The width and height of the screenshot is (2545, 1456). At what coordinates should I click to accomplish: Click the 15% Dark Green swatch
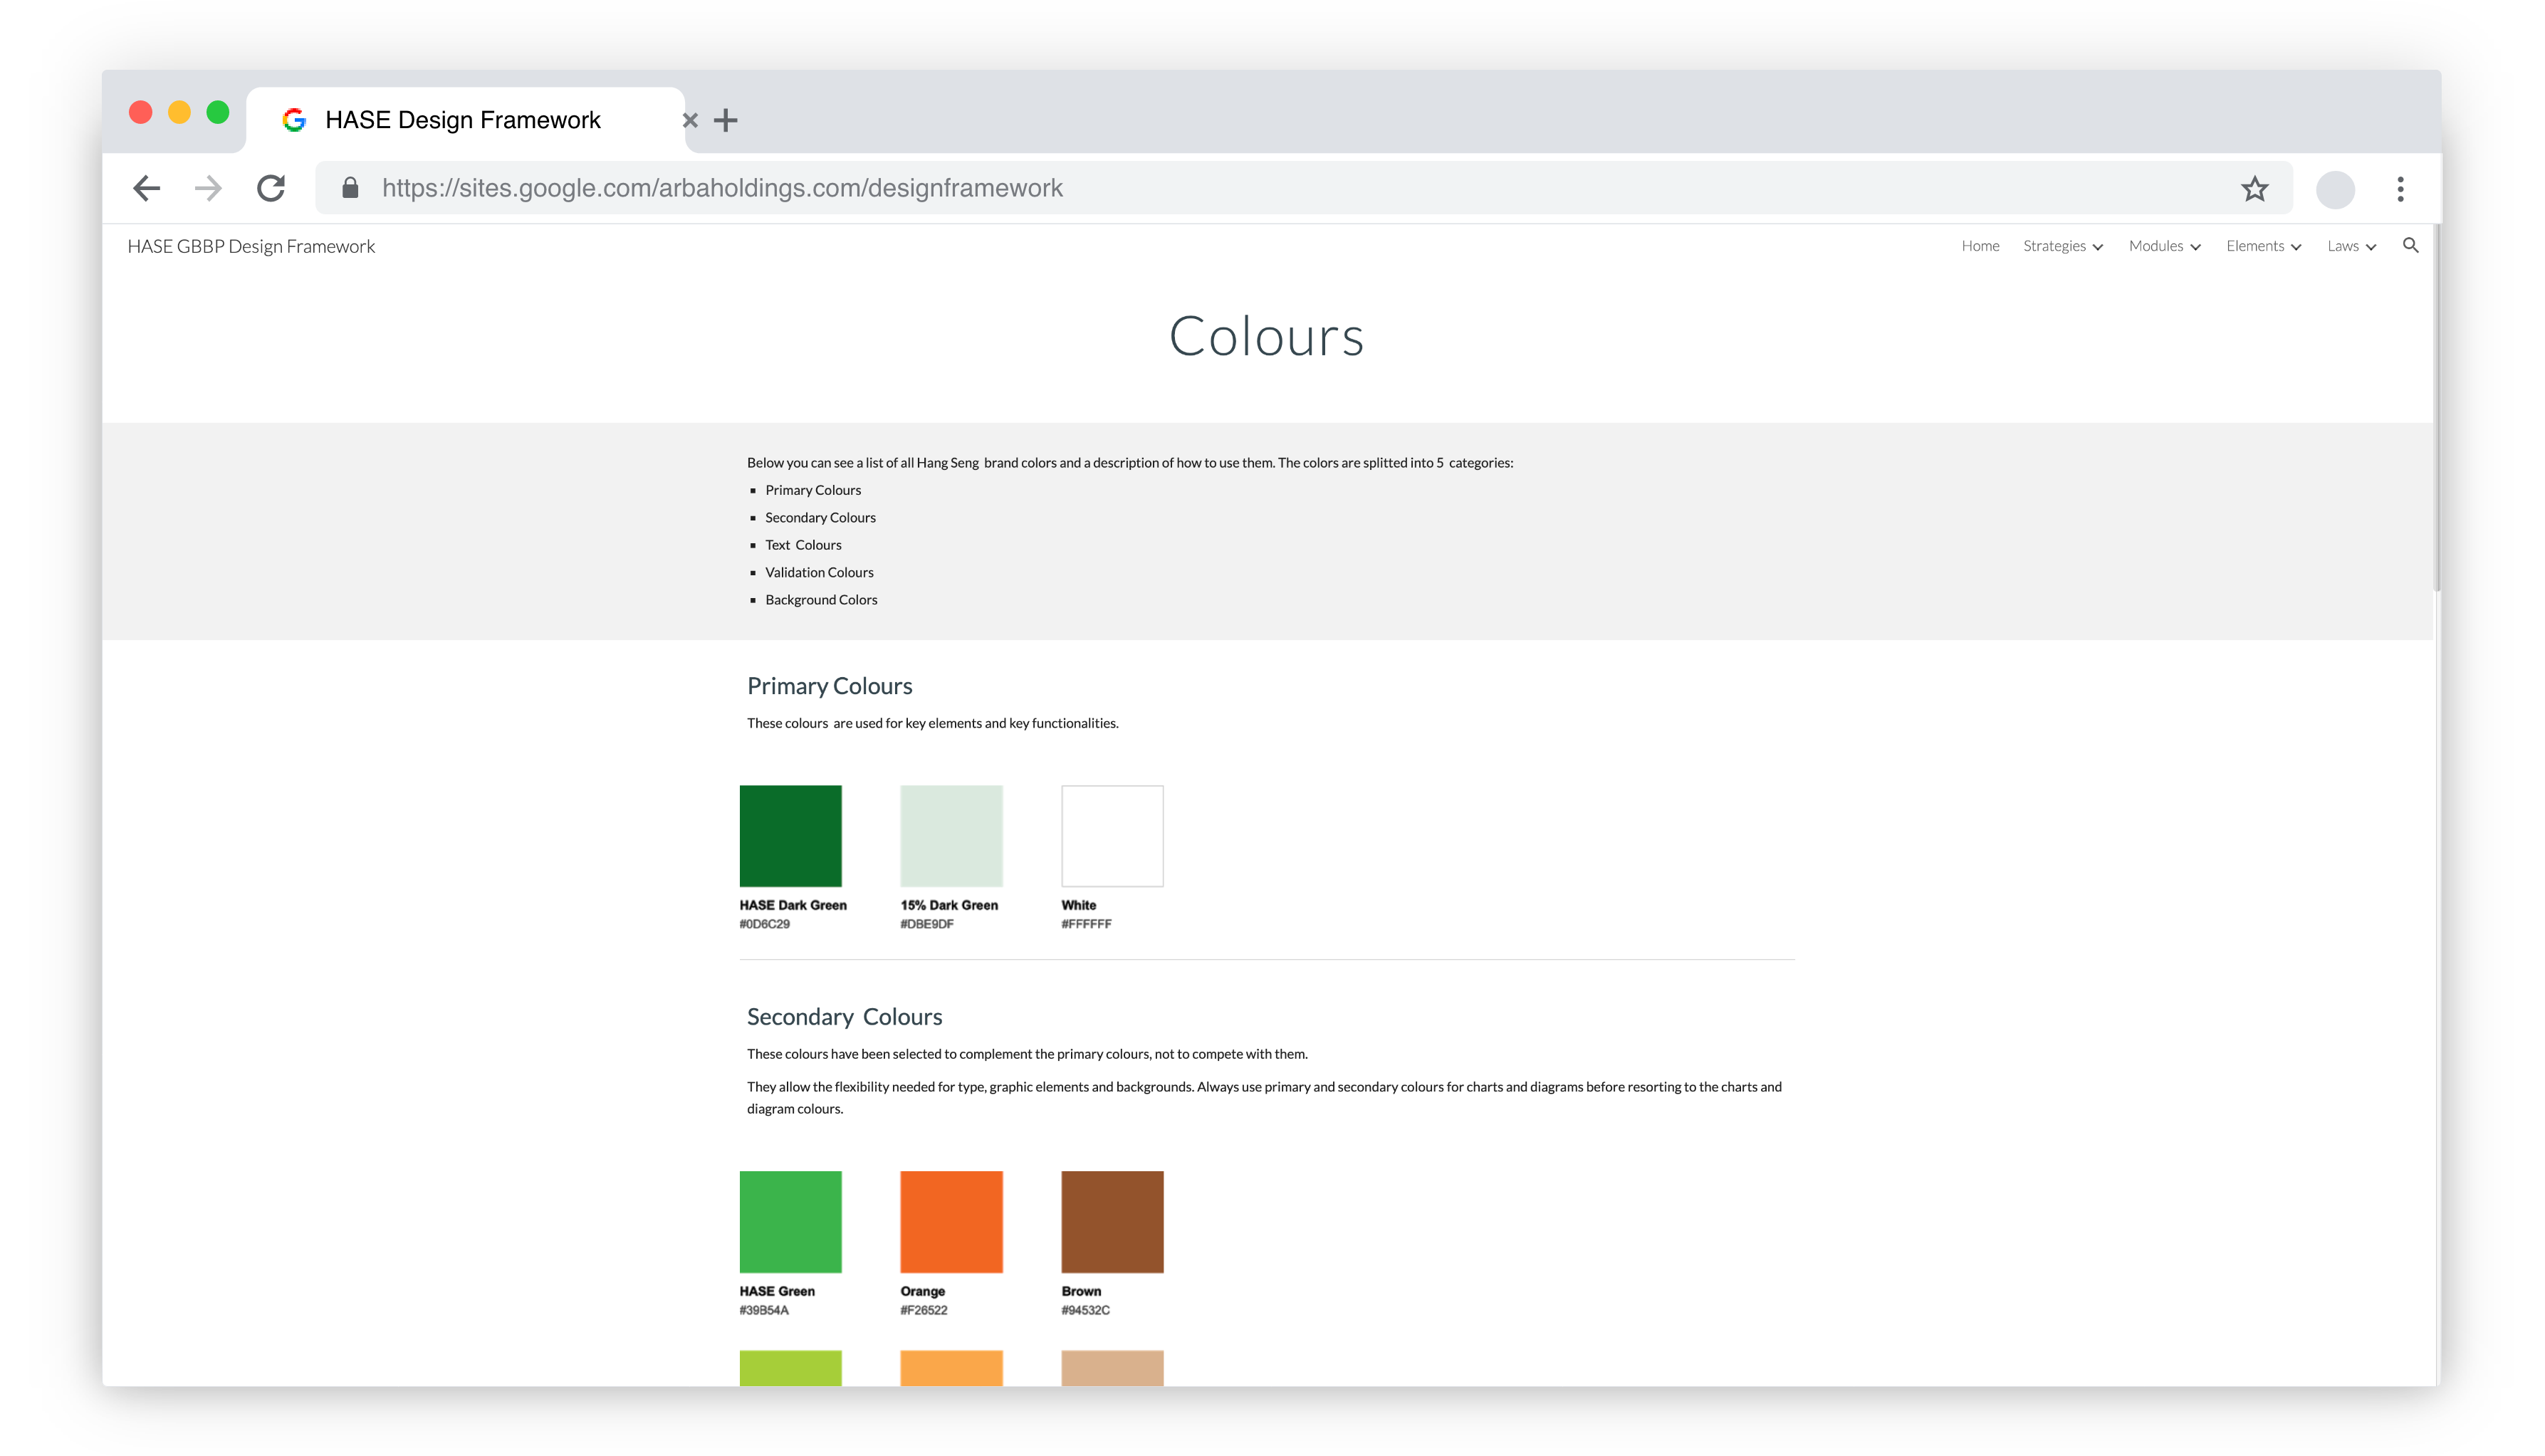(x=951, y=836)
